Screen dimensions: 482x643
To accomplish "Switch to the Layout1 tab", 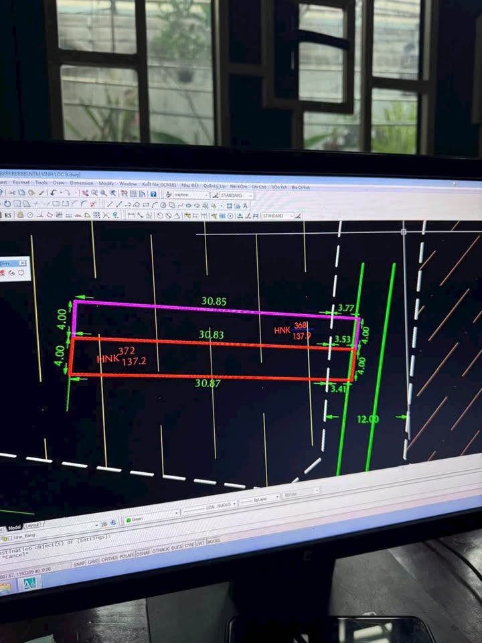I will click(35, 524).
